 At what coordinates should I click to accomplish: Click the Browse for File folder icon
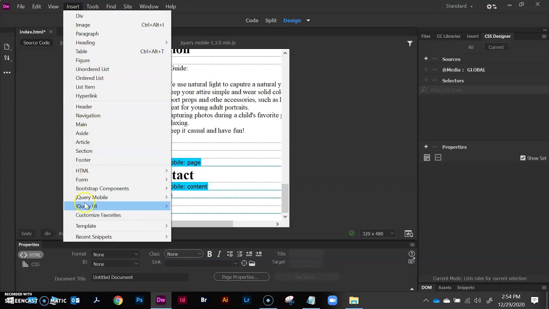[x=252, y=263]
